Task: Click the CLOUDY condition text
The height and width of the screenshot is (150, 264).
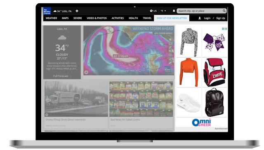Action: (x=62, y=55)
